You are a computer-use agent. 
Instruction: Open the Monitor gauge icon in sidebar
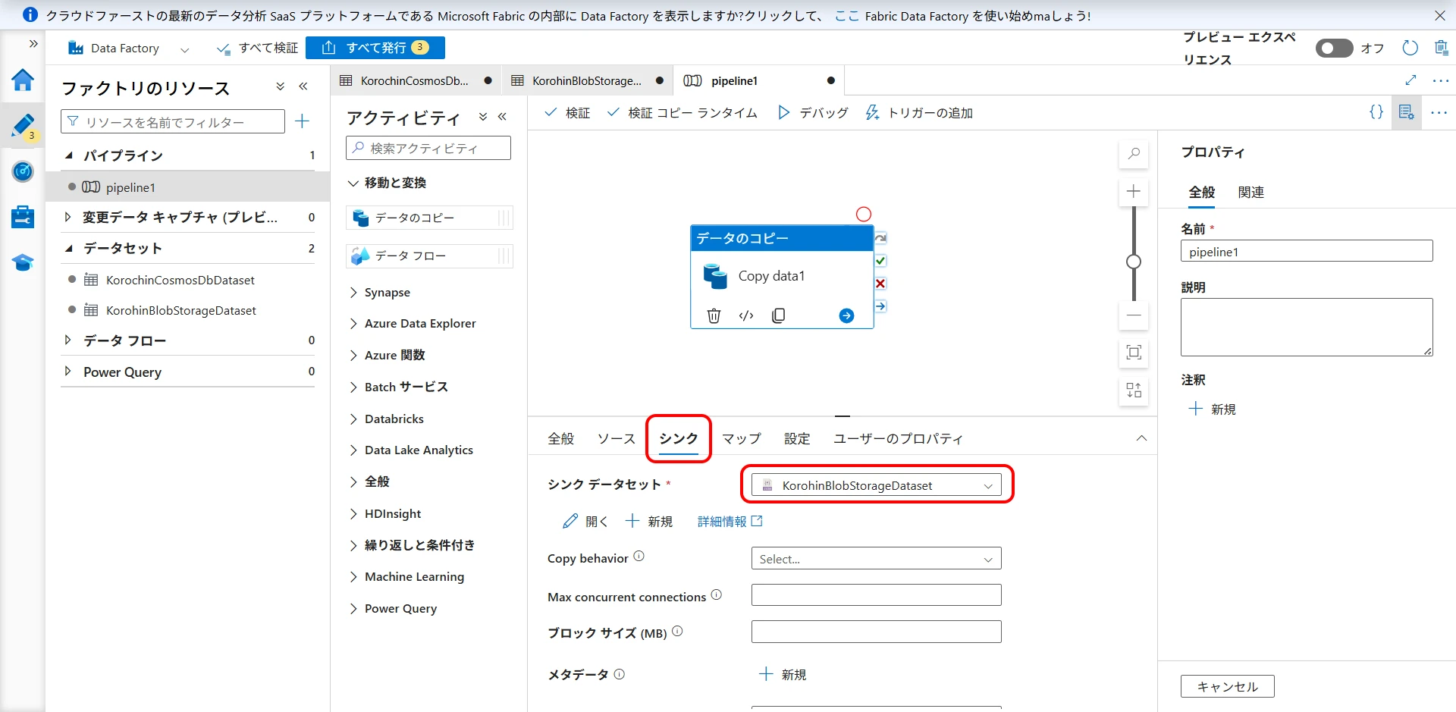click(23, 171)
